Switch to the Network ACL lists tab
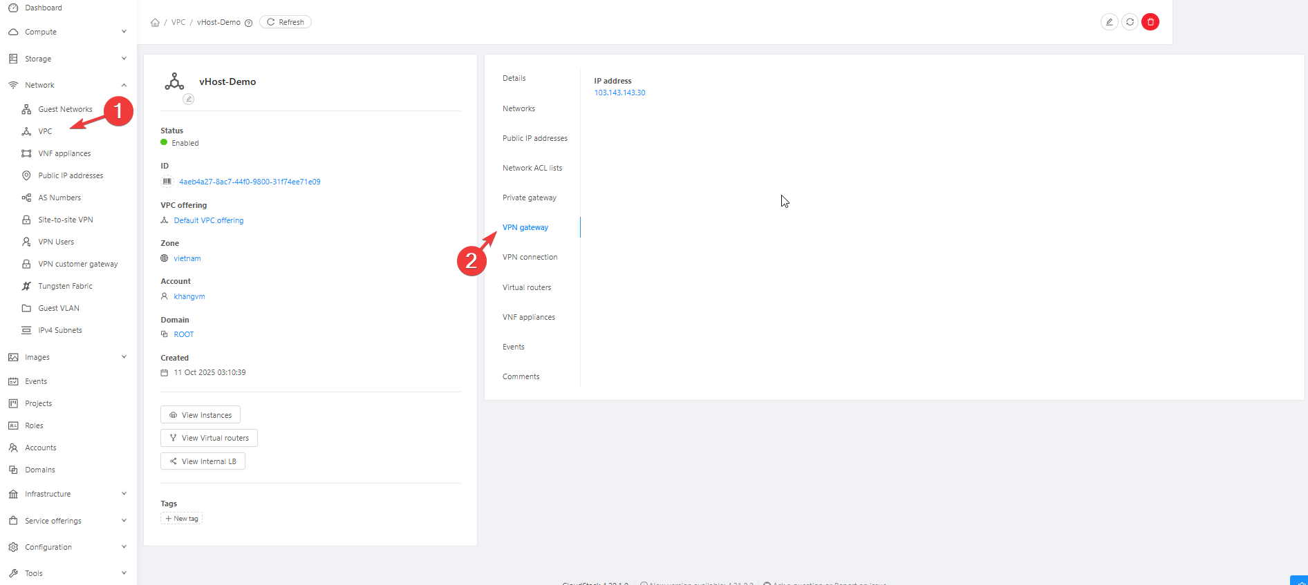The image size is (1308, 585). pos(532,168)
